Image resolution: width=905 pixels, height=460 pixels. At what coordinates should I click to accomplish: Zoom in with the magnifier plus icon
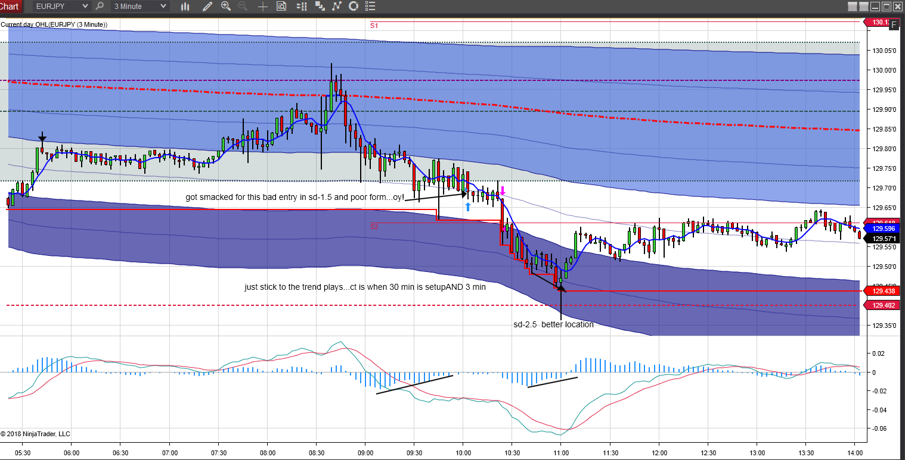coord(226,7)
